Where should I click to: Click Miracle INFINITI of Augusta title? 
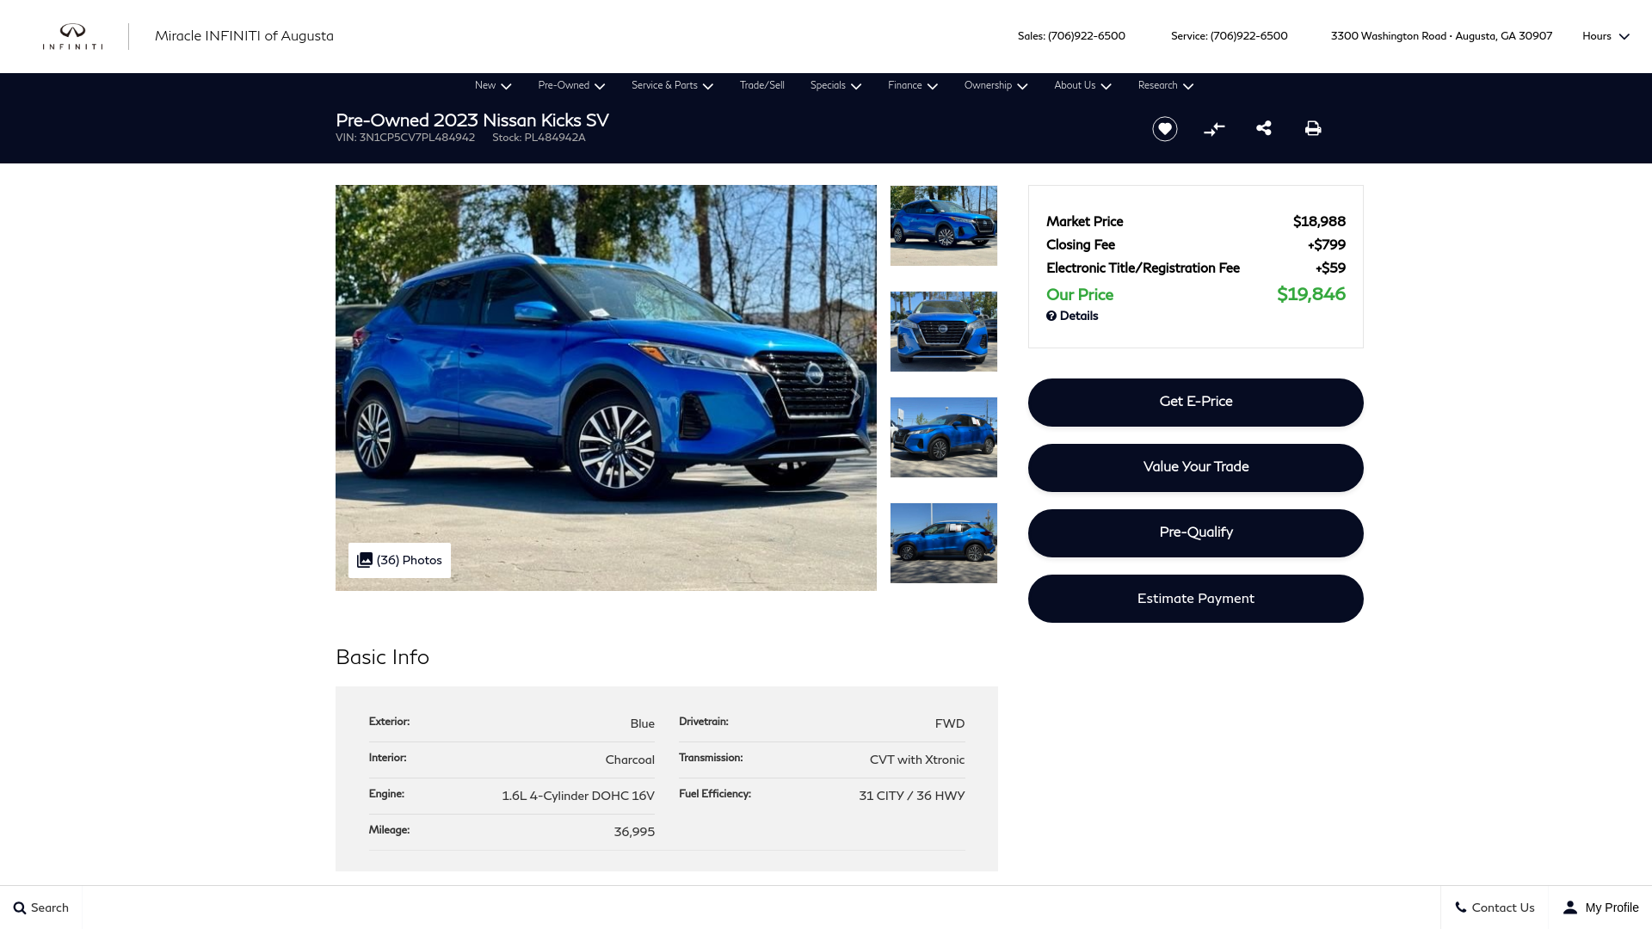pos(244,36)
